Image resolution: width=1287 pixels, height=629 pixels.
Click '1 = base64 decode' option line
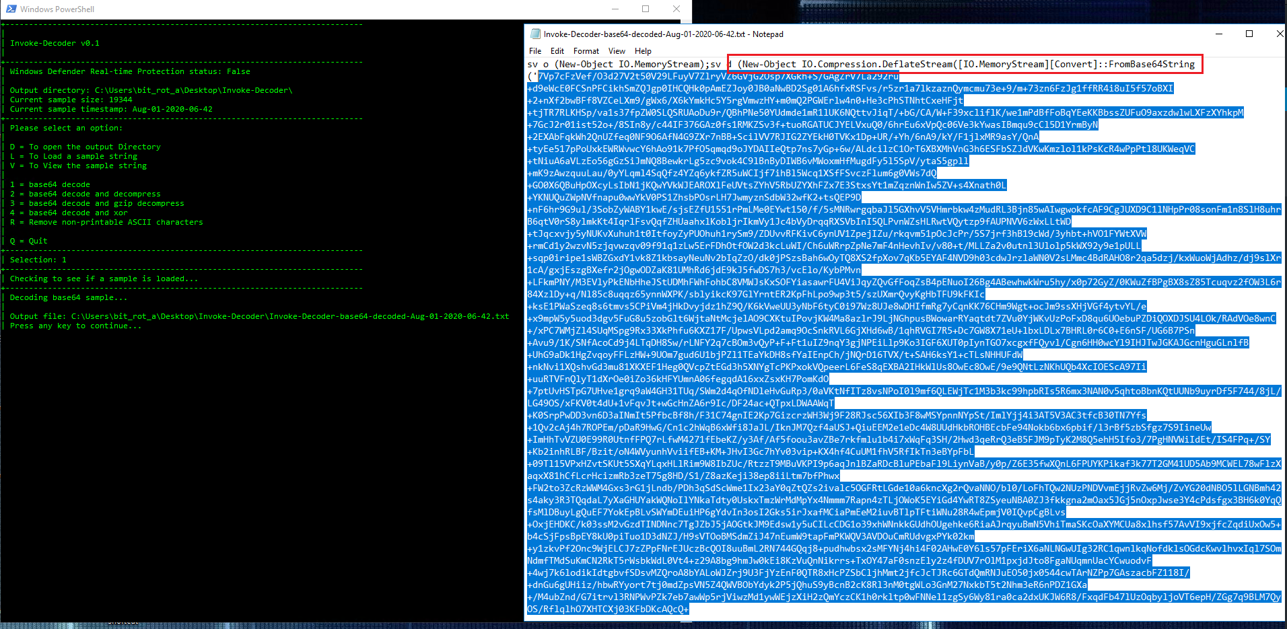[x=50, y=184]
